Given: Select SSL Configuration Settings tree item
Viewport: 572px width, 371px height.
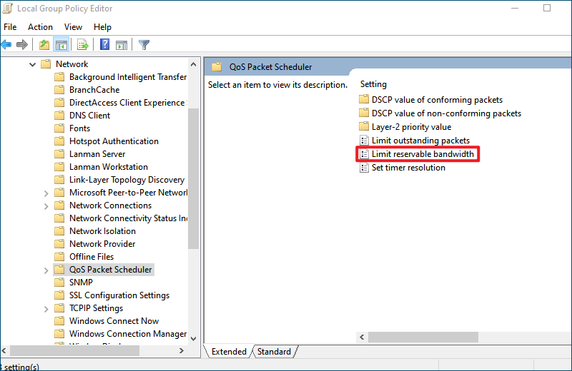Looking at the screenshot, I should click(x=119, y=295).
